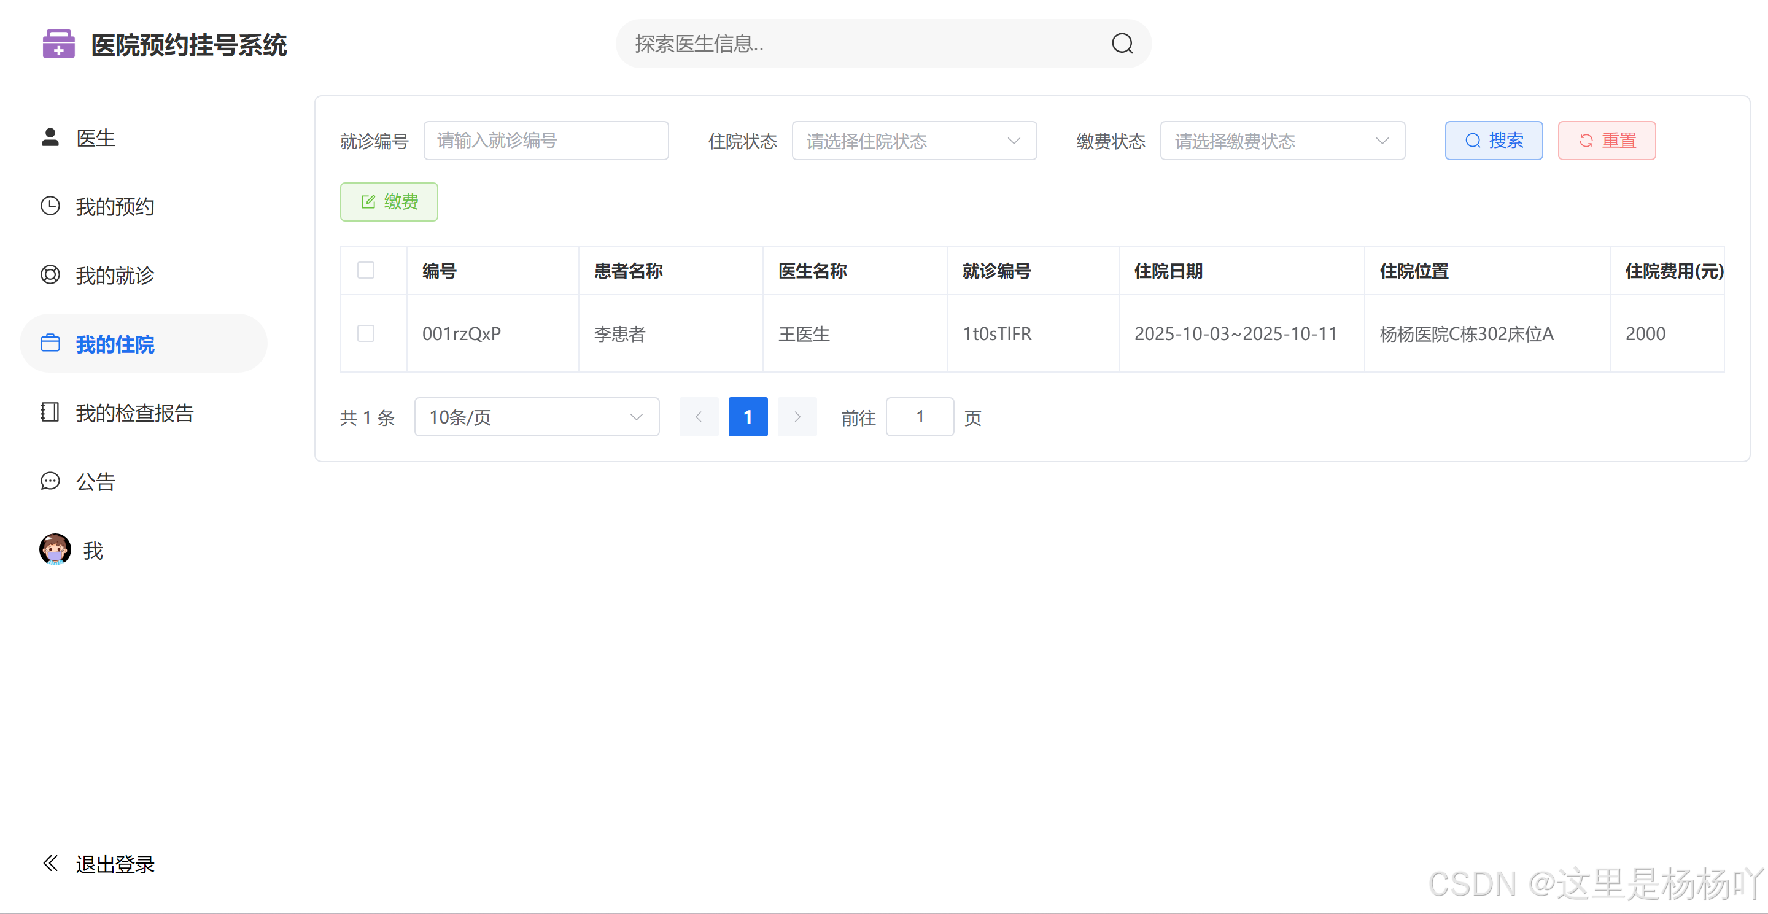Click the user avatar picture beside 我
Viewport: 1768px width, 914px height.
pos(55,549)
